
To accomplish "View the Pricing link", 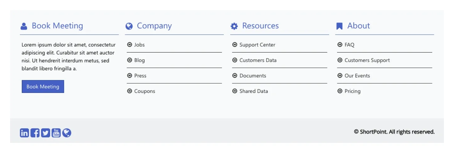I will [352, 91].
